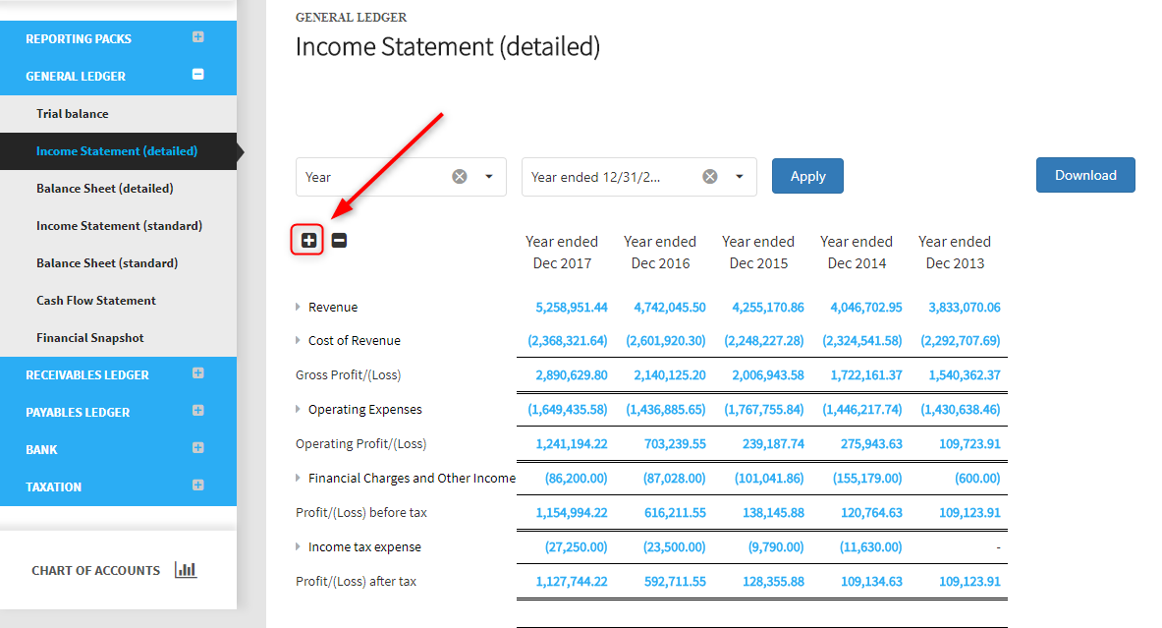
Task: Click the Chart of Accounts bar chart icon
Action: [x=186, y=569]
